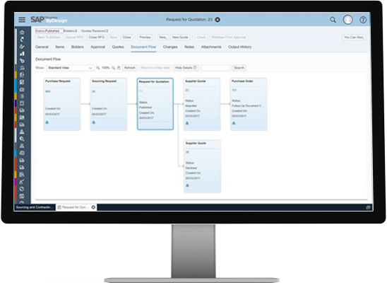
Task: Click the Withdraw From Approval button
Action: click(x=228, y=37)
